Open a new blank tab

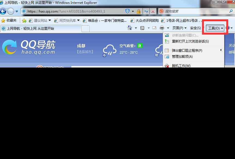tap(86, 29)
